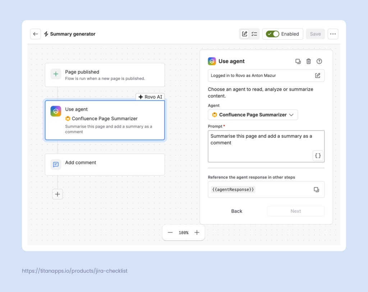
Task: Click the Confluence Page Summarizer text in the Use agent card
Action: tap(105, 119)
